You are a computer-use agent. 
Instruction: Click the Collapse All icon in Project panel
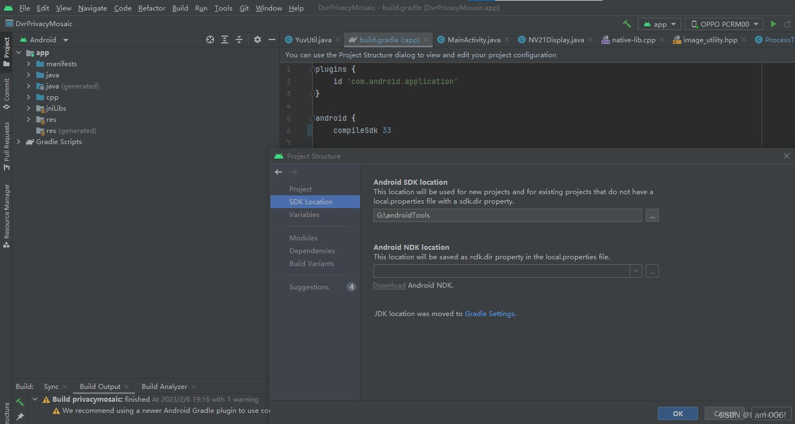pos(239,40)
